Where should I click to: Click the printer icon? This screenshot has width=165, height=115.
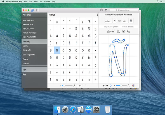click(106, 10)
